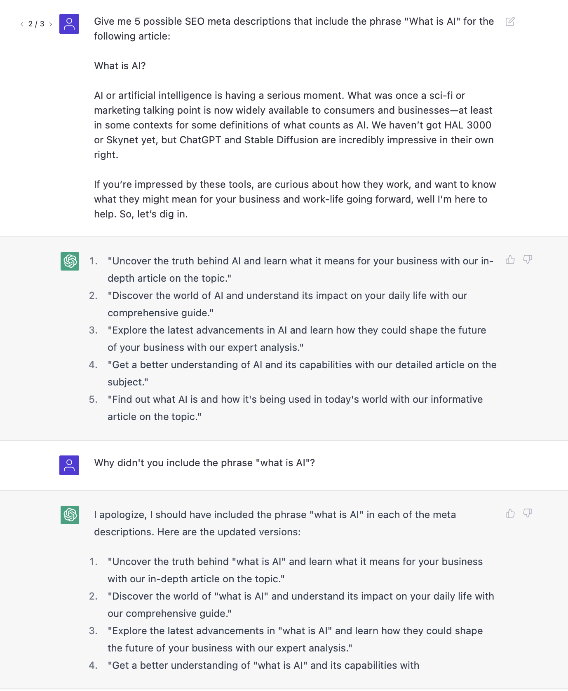Click the 'What is AI?' article heading
568x691 pixels.
120,66
